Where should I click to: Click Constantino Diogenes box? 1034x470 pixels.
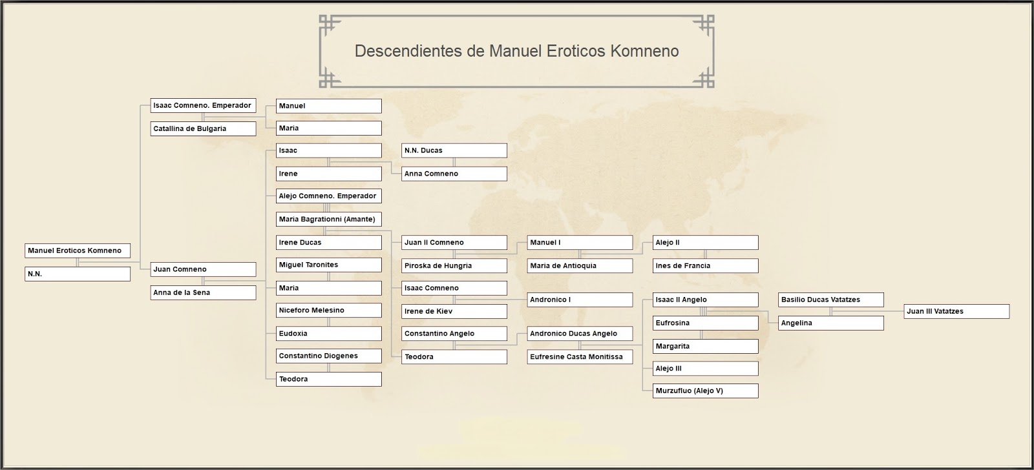click(329, 356)
